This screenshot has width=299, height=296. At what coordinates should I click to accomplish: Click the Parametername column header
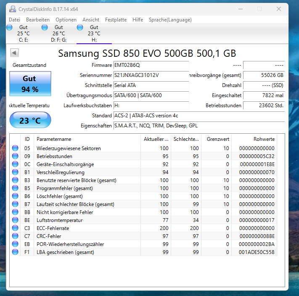click(87, 139)
